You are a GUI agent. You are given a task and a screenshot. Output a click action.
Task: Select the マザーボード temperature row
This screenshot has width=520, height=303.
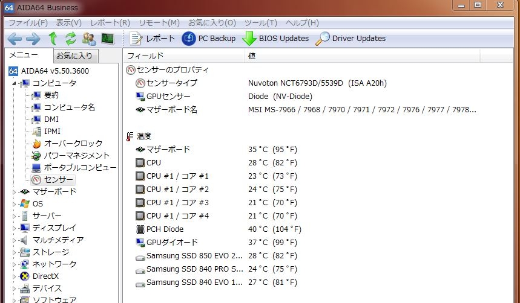point(216,150)
